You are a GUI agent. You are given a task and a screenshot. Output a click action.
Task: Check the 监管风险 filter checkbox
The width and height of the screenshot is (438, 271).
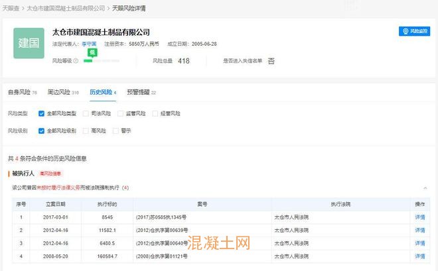(121, 114)
